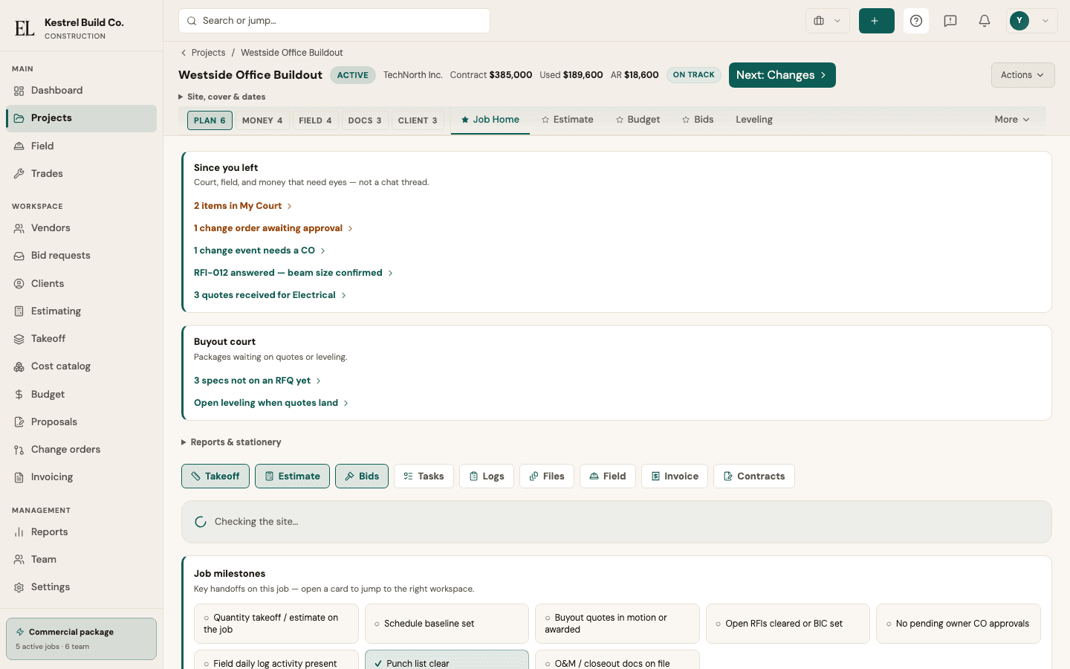Select the FIELD 4 group chip
Image resolution: width=1070 pixels, height=669 pixels.
click(315, 120)
